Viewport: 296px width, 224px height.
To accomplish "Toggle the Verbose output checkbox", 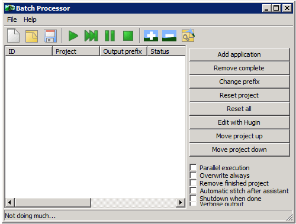I will tap(193, 204).
